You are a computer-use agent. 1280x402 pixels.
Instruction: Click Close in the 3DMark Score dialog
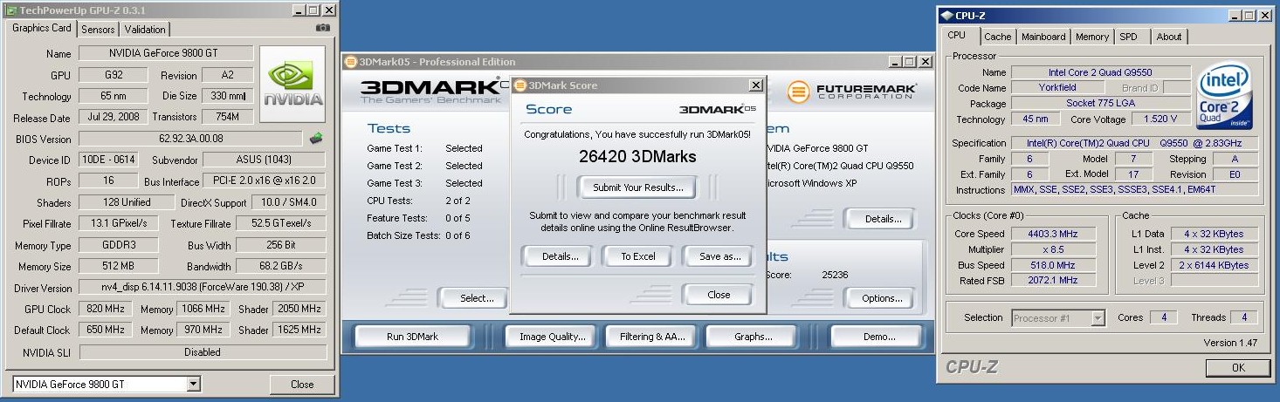(x=719, y=295)
